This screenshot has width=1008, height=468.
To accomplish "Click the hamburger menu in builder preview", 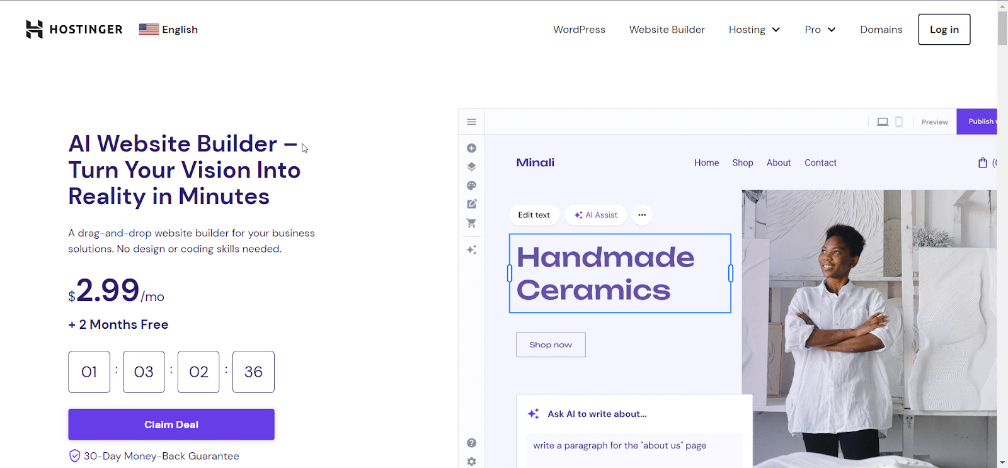I will tap(471, 122).
